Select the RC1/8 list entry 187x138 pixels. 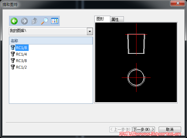click(22, 48)
